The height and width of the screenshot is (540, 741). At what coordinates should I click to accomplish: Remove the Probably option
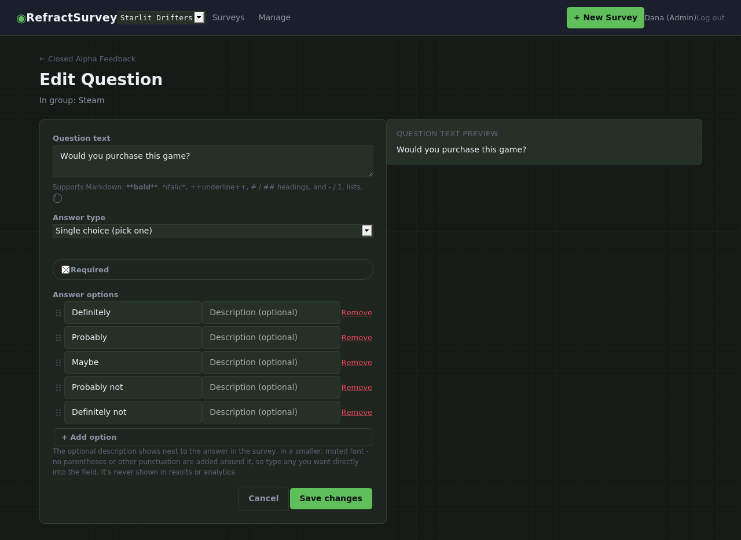click(357, 338)
